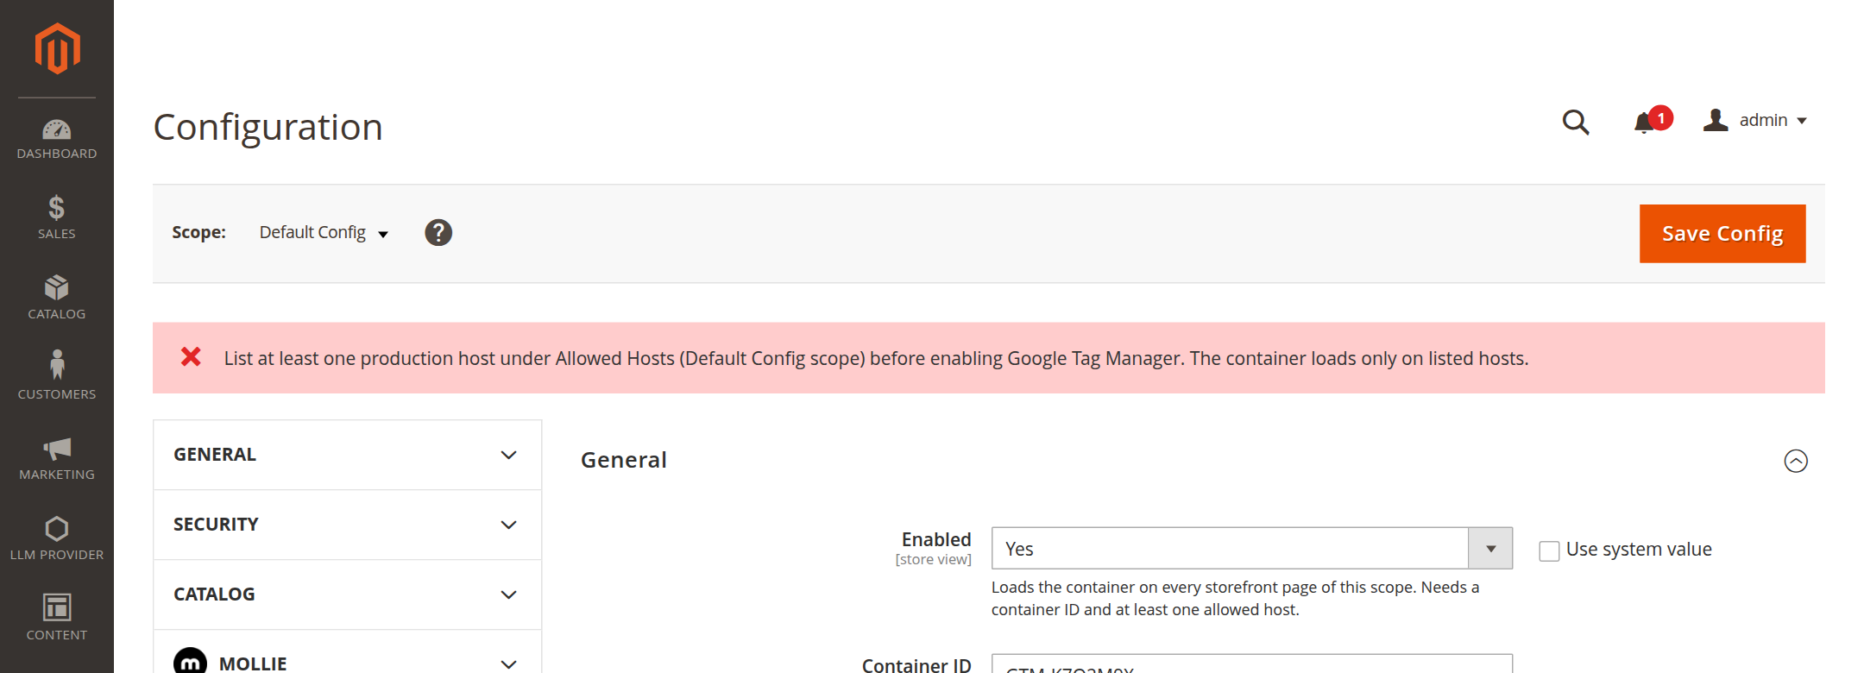Expand the GENERAL config tab
The height and width of the screenshot is (673, 1864).
pos(348,455)
